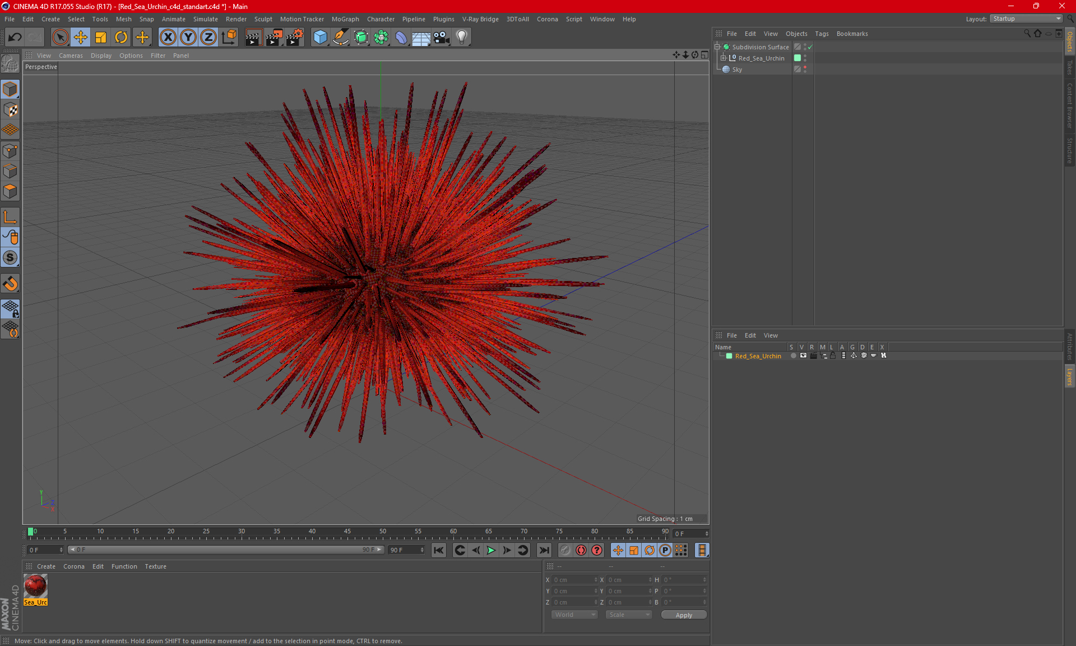Open Scale mode dropdown
Image resolution: width=1076 pixels, height=646 pixels.
pos(629,615)
